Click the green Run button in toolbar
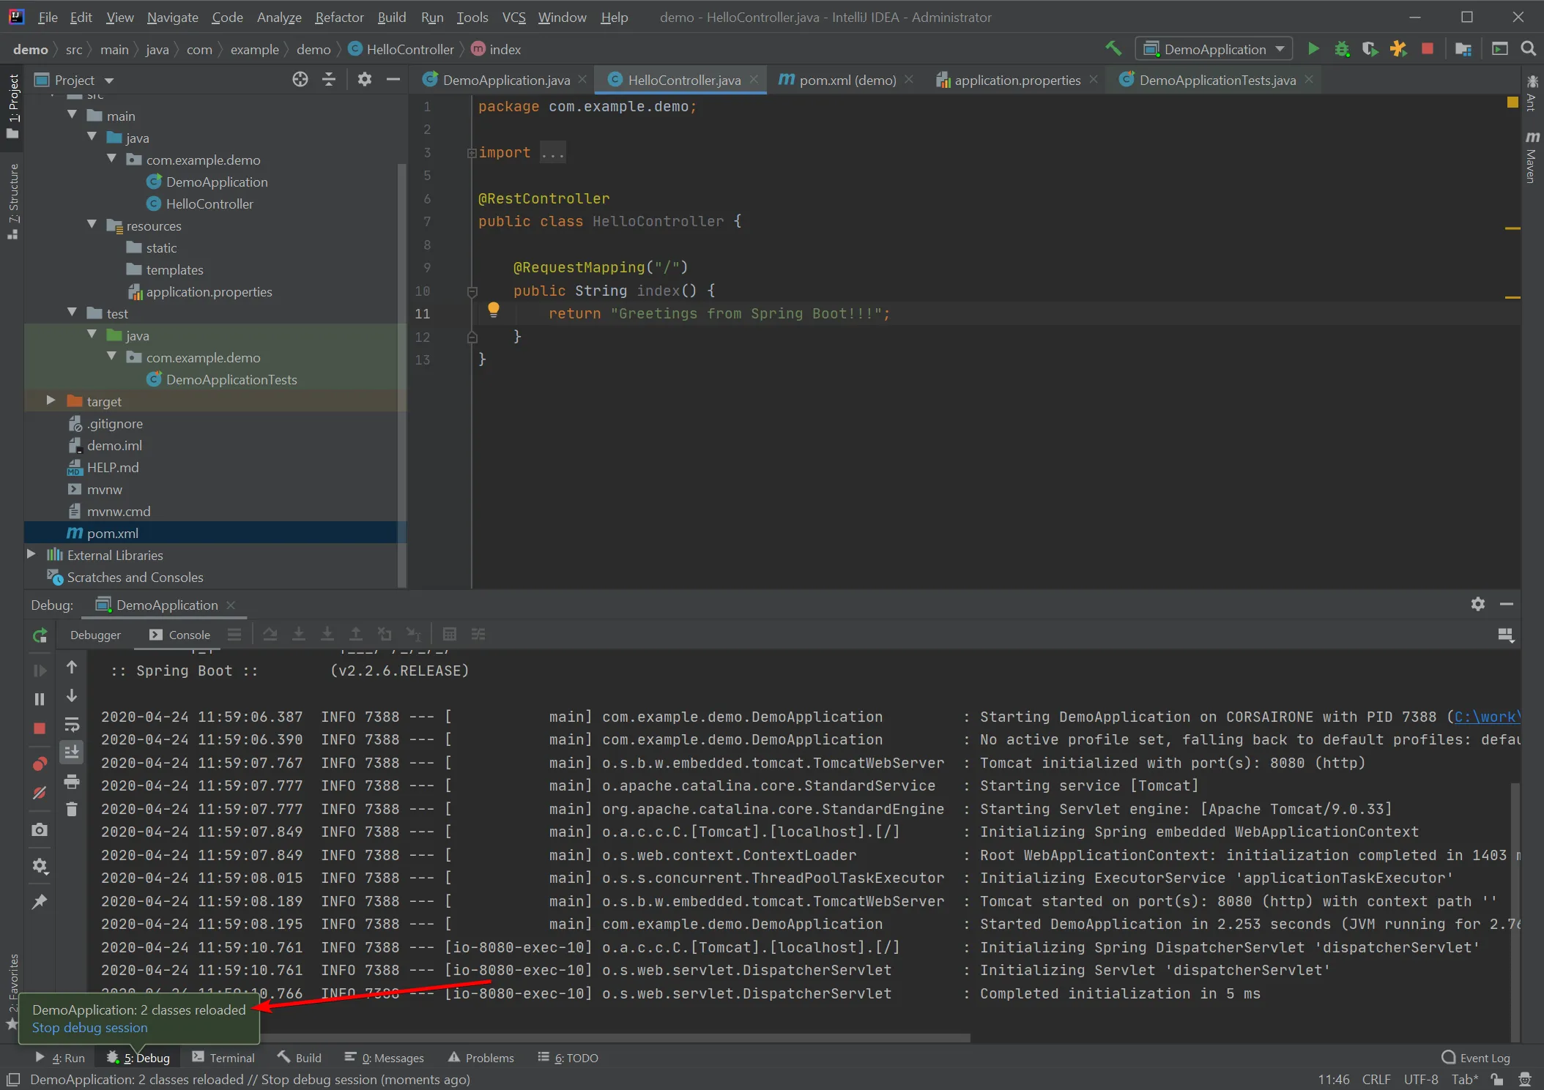The image size is (1544, 1090). [1313, 49]
